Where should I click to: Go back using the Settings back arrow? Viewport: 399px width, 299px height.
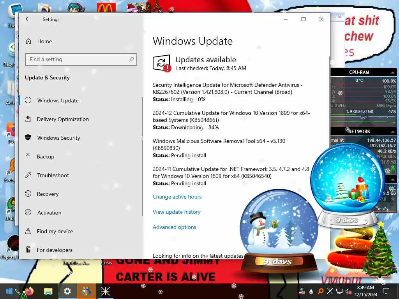coord(28,19)
